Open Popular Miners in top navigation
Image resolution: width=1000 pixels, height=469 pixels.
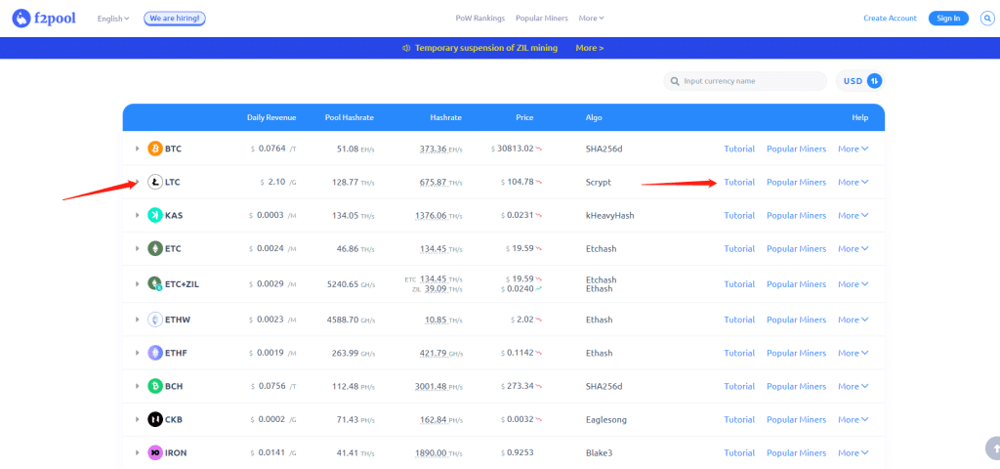click(542, 19)
